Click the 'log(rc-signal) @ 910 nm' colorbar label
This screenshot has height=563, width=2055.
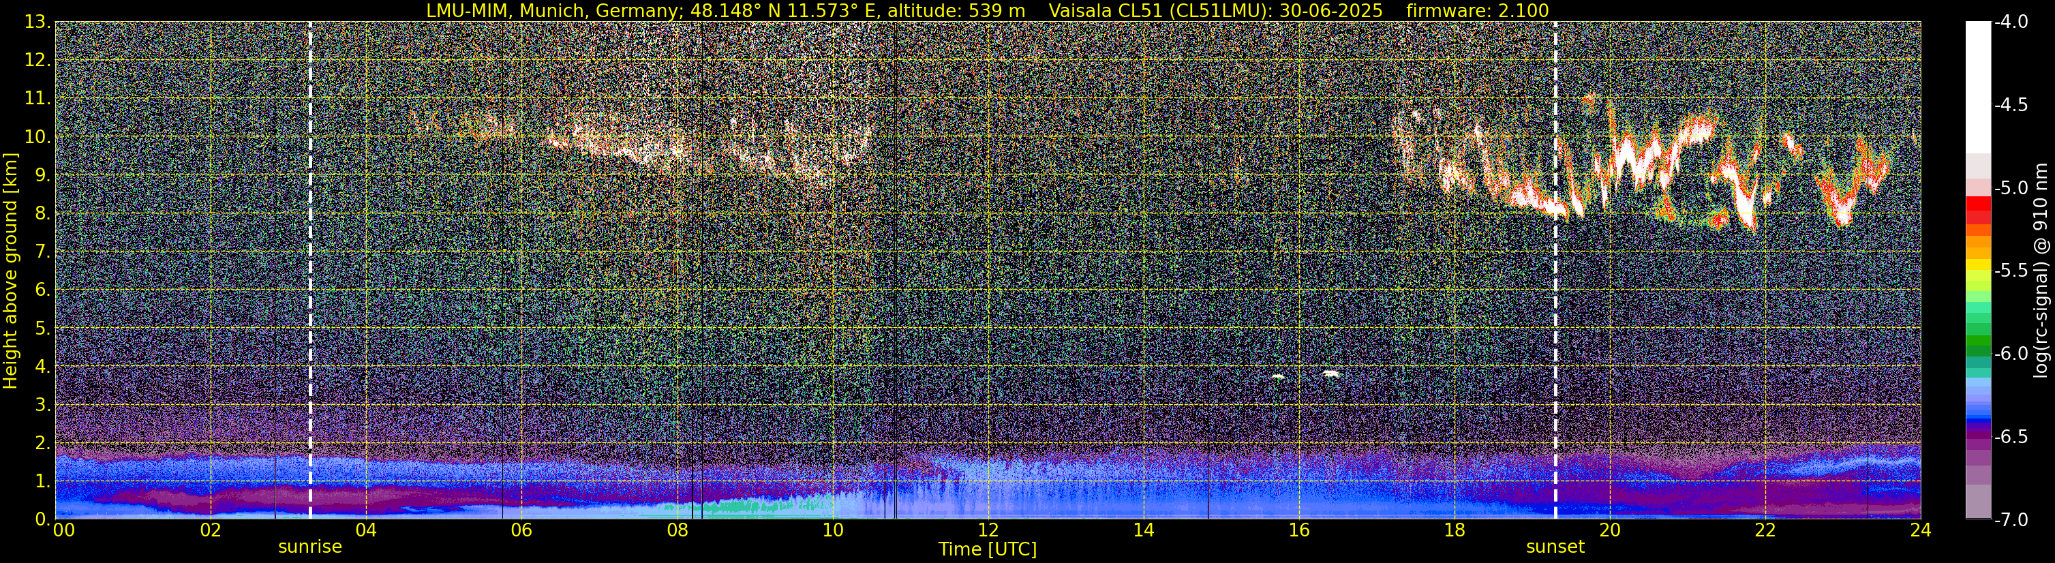click(x=2042, y=271)
